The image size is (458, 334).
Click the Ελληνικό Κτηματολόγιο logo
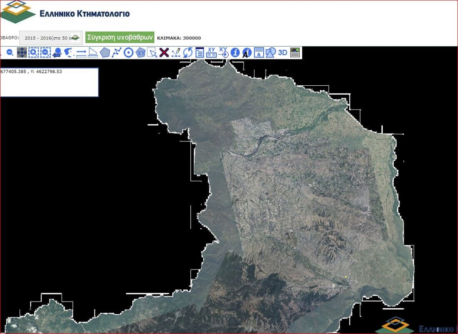pyautogui.click(x=65, y=12)
